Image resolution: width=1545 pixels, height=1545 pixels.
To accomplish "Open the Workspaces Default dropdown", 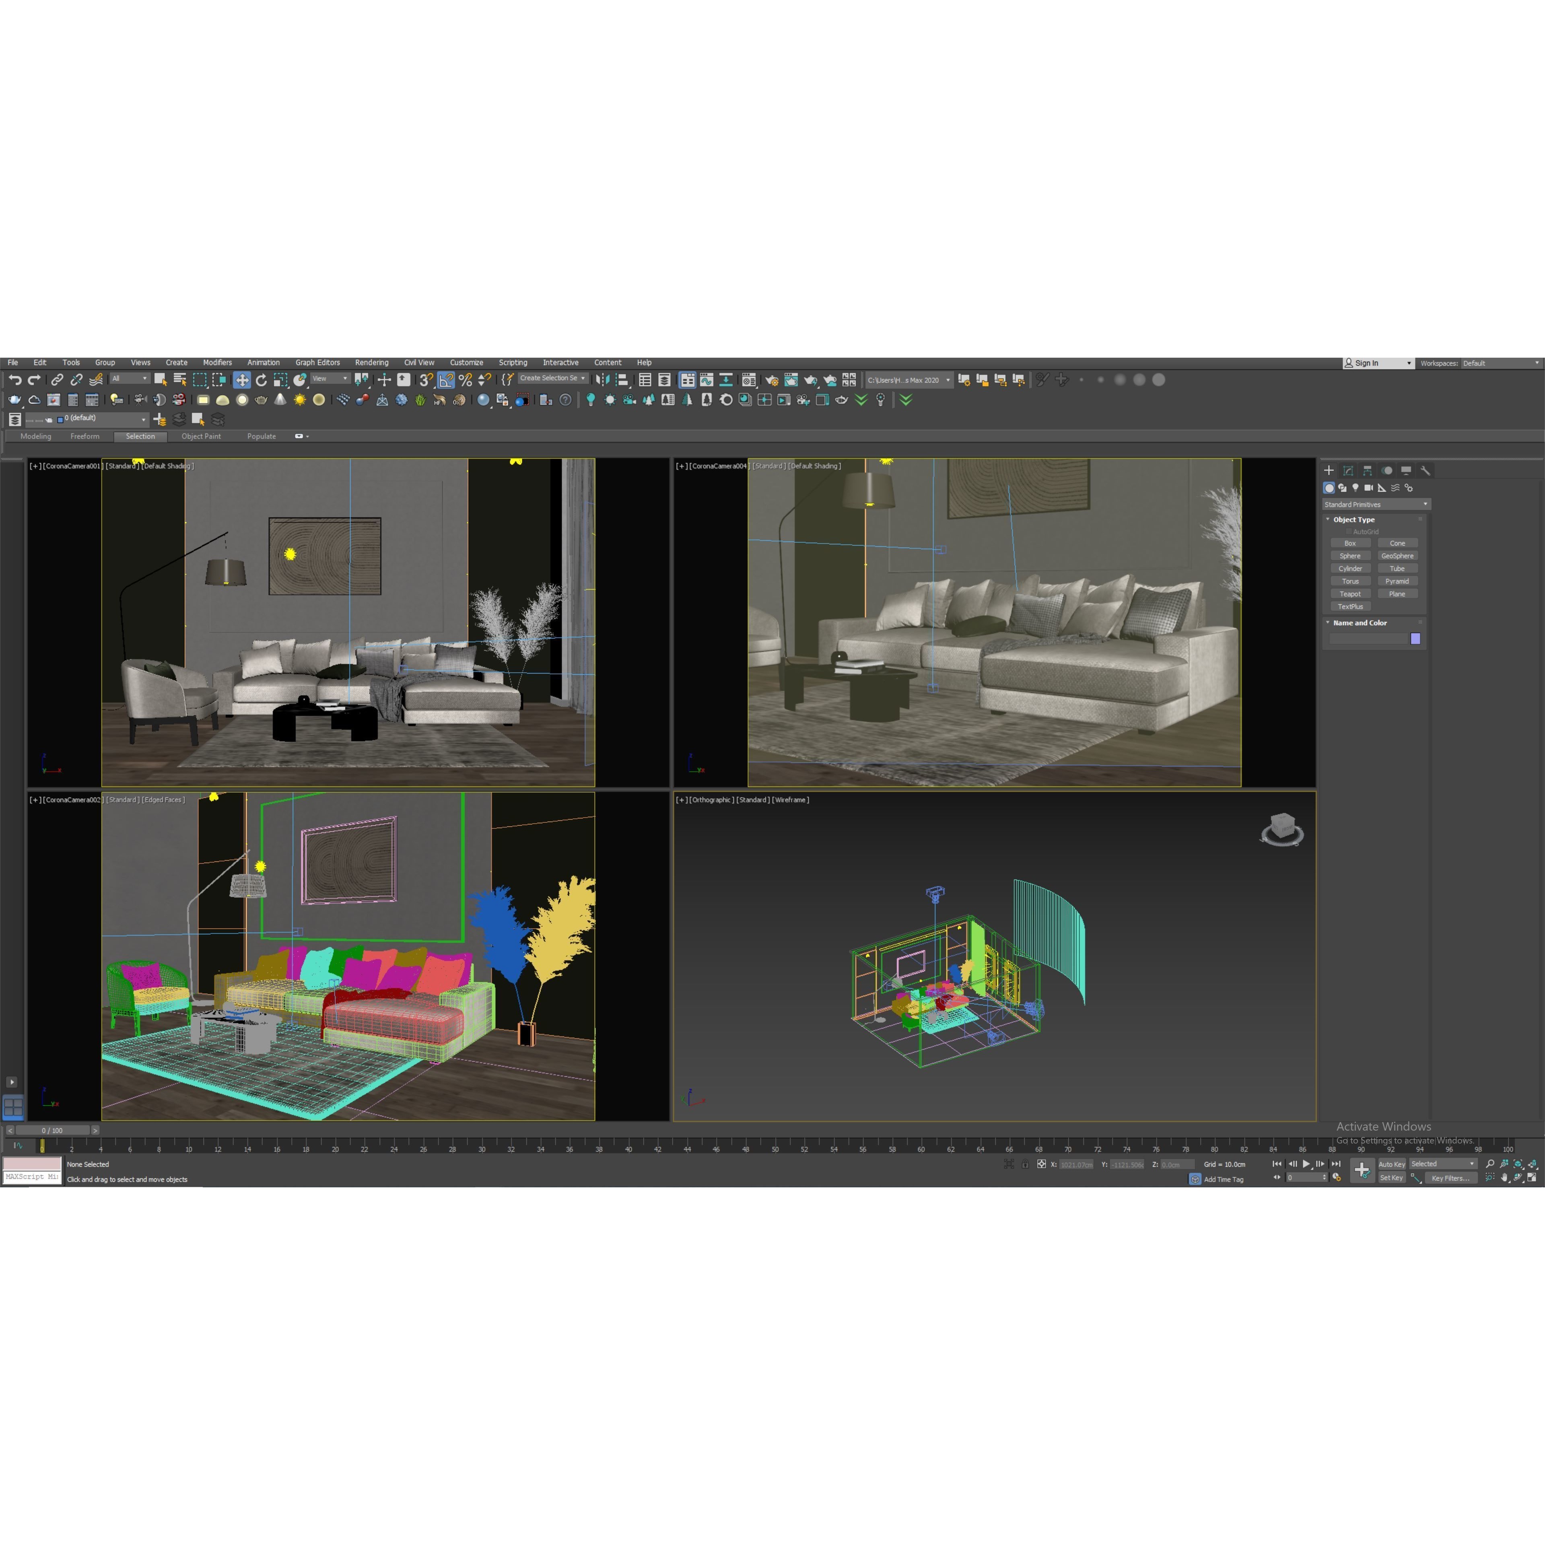I will click(1500, 362).
